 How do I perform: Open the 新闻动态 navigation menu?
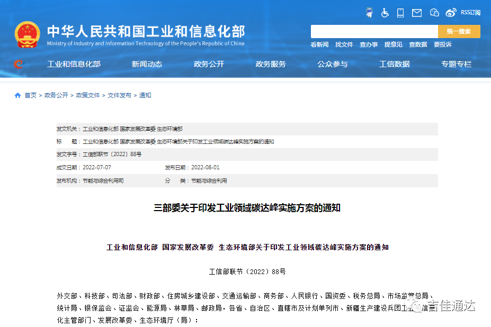(146, 63)
